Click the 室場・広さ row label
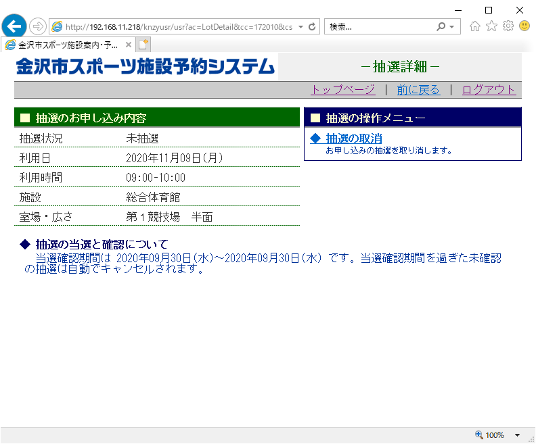The height and width of the screenshot is (444, 536). 46,217
